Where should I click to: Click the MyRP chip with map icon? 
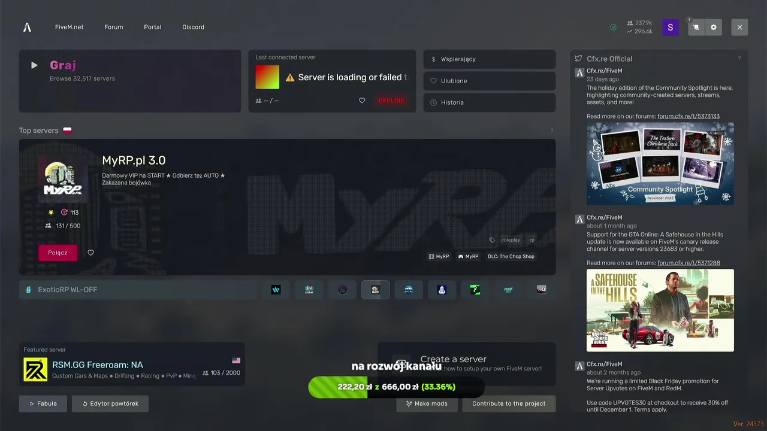439,256
